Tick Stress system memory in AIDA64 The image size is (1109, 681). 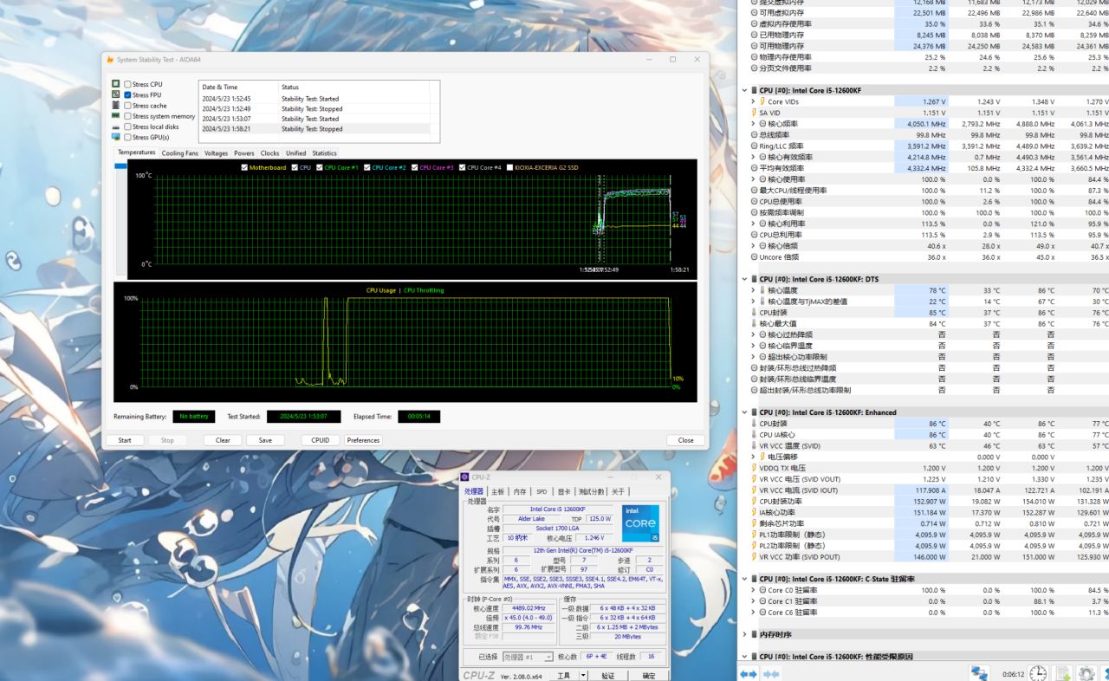pos(127,116)
